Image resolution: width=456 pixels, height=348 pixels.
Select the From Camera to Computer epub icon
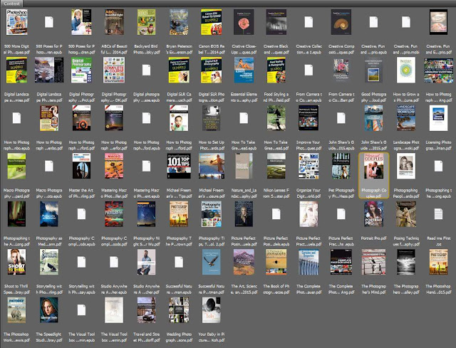[309, 70]
